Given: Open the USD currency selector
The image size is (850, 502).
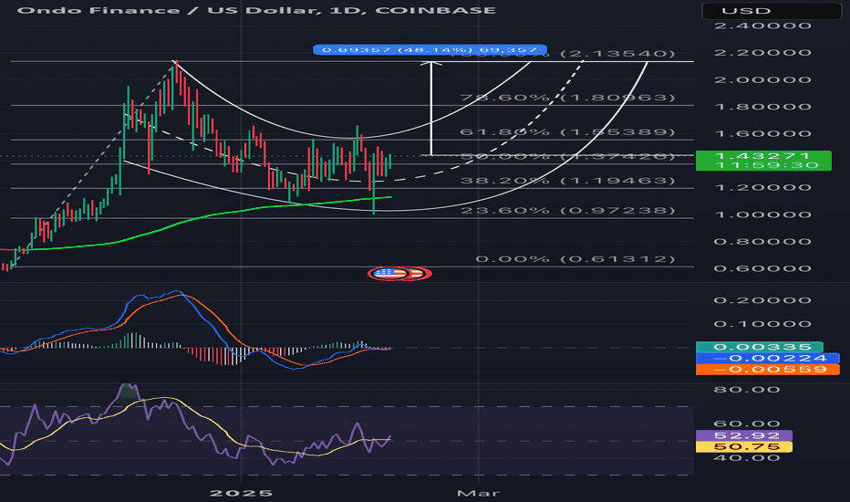Looking at the screenshot, I should click(772, 11).
